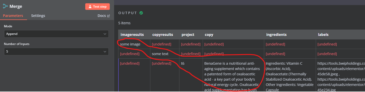Click the labels URL cell in third row
The image size is (365, 92).
pos(340,75)
